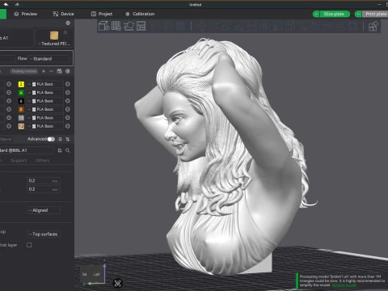Toggle the Advanced mode switch
388x291 pixels.
pos(51,139)
